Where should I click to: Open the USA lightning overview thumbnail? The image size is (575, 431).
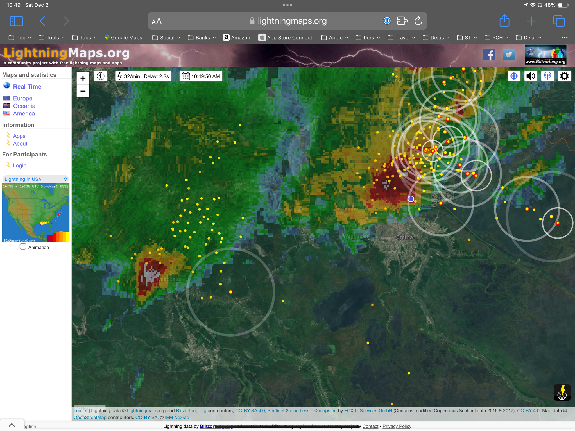point(36,213)
